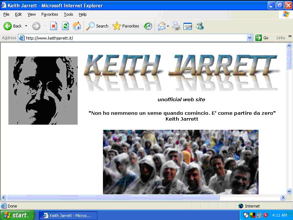
Task: Click the vertical scrollbar down arrow
Action: tap(289, 191)
